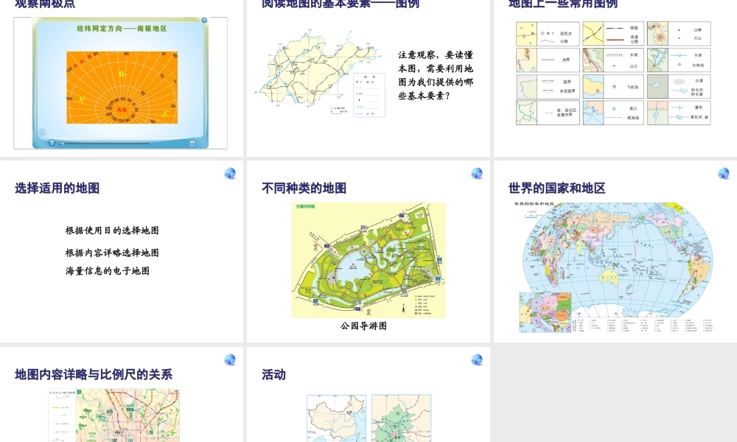This screenshot has width=737, height=442.
Task: Select the 活动 slide heading
Action: click(x=272, y=374)
